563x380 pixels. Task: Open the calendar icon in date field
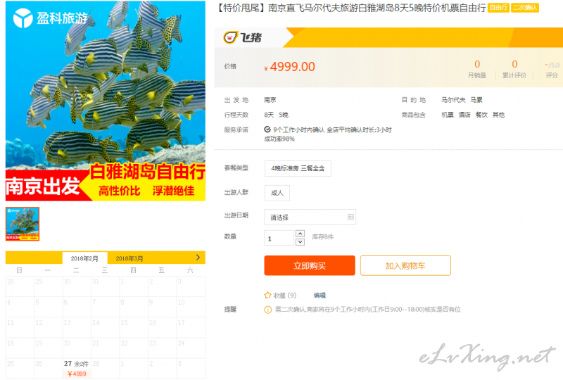(350, 217)
